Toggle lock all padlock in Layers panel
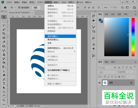This screenshot has width=138, height=108. point(119,77)
